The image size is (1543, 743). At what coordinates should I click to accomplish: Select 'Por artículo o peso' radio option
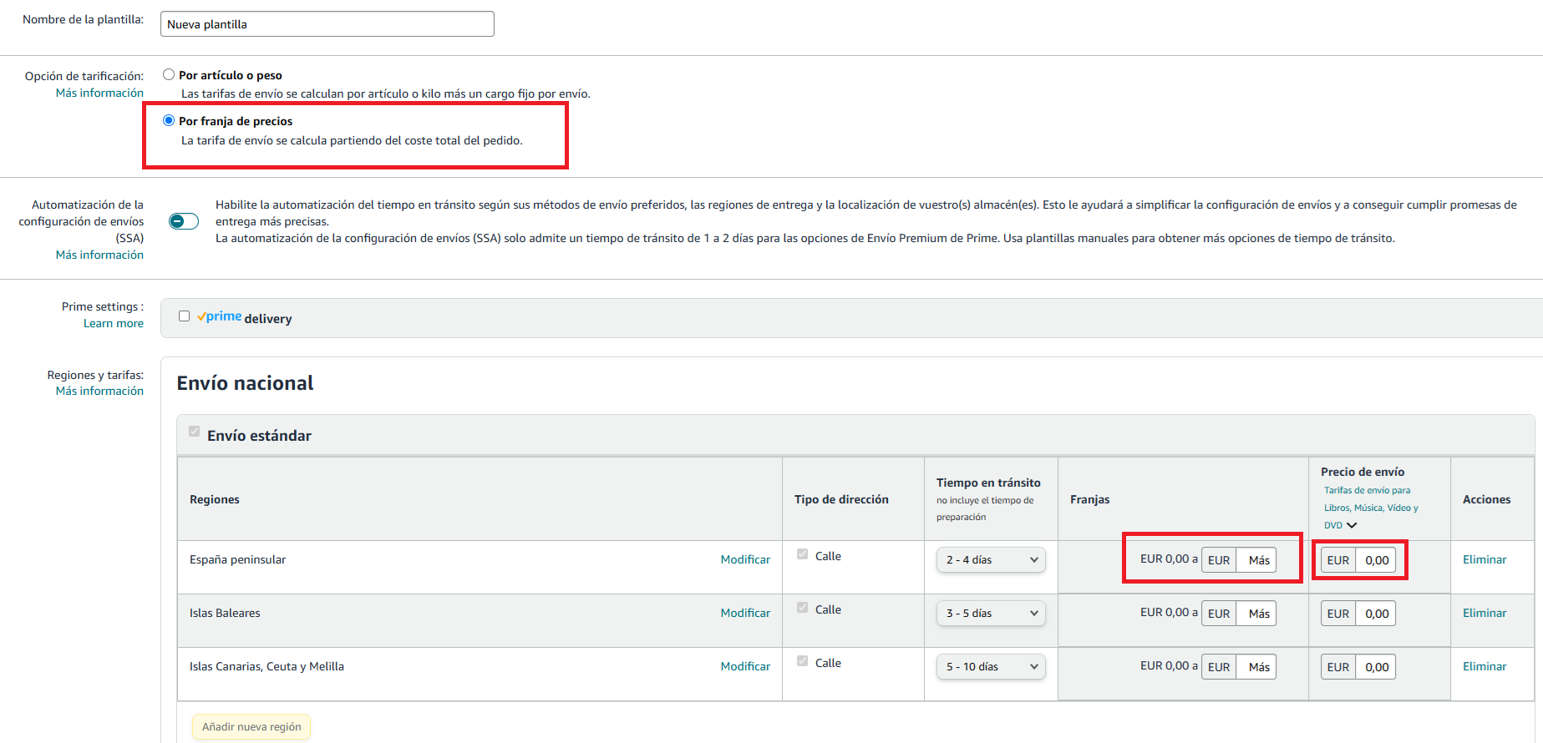coord(169,74)
